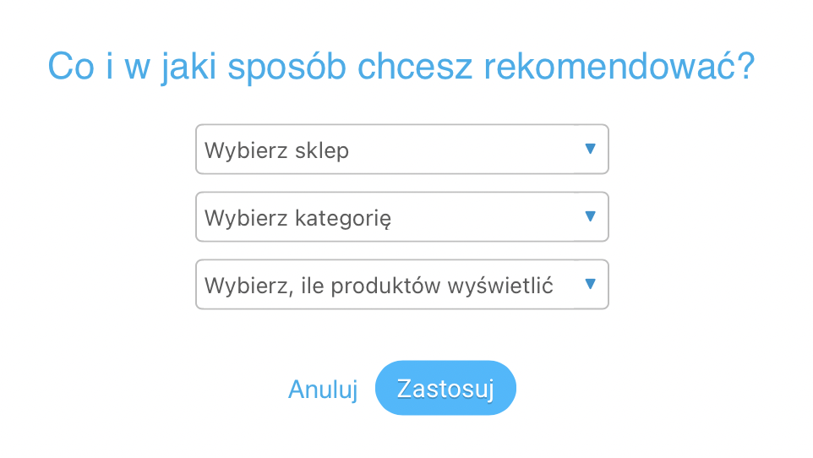Click the blue arrow of the product count selector

point(590,284)
